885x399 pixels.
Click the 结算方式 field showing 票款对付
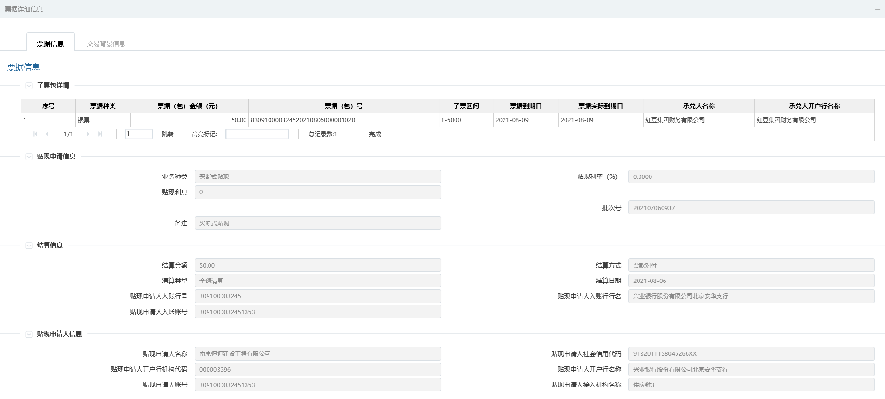(x=751, y=266)
